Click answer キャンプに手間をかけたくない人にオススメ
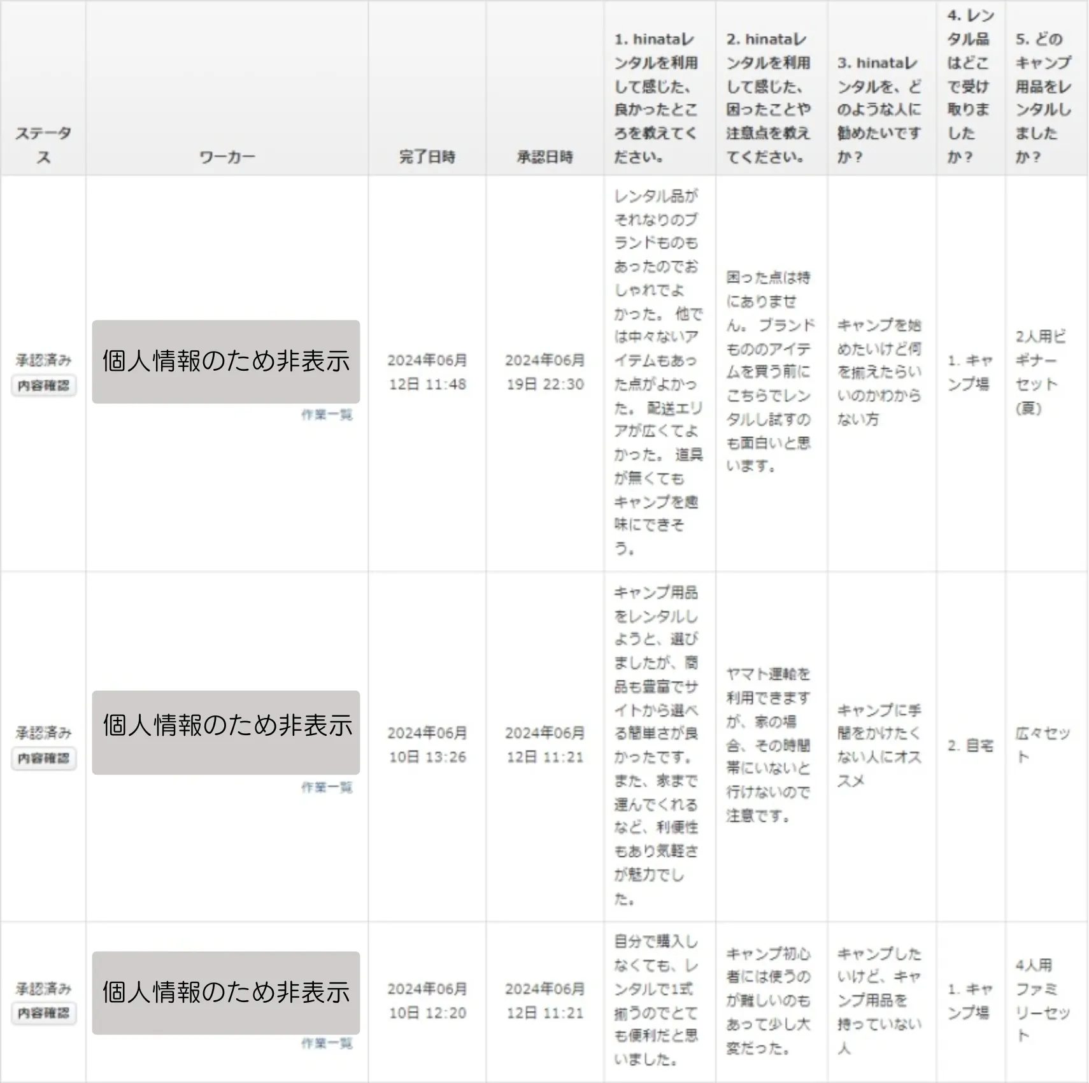Image resolution: width=1089 pixels, height=1083 pixels. click(879, 745)
